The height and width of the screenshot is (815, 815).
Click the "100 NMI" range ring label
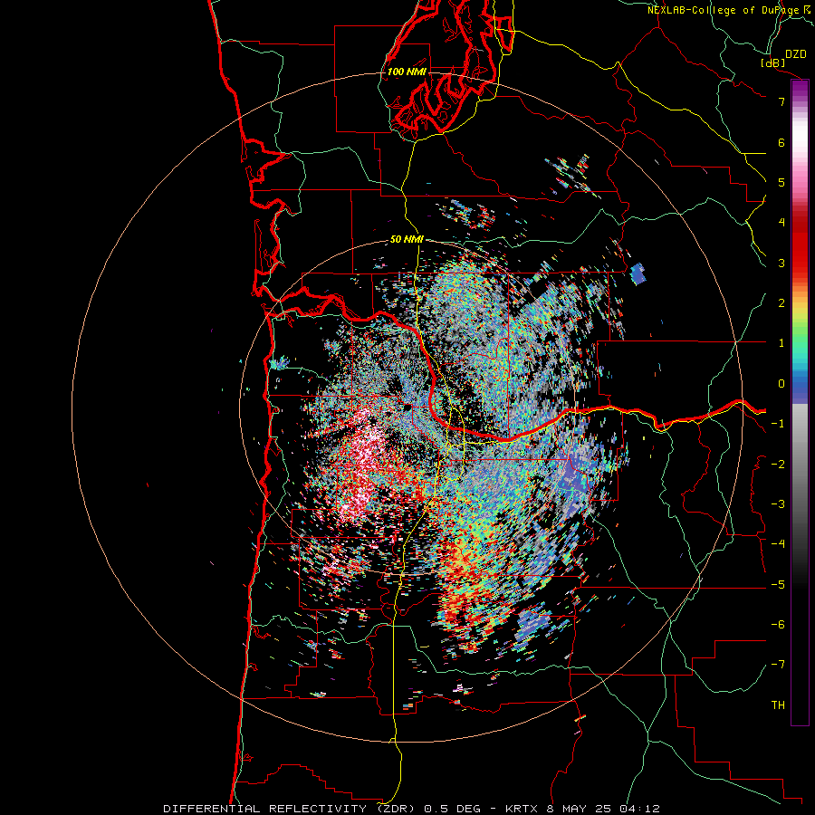point(407,72)
